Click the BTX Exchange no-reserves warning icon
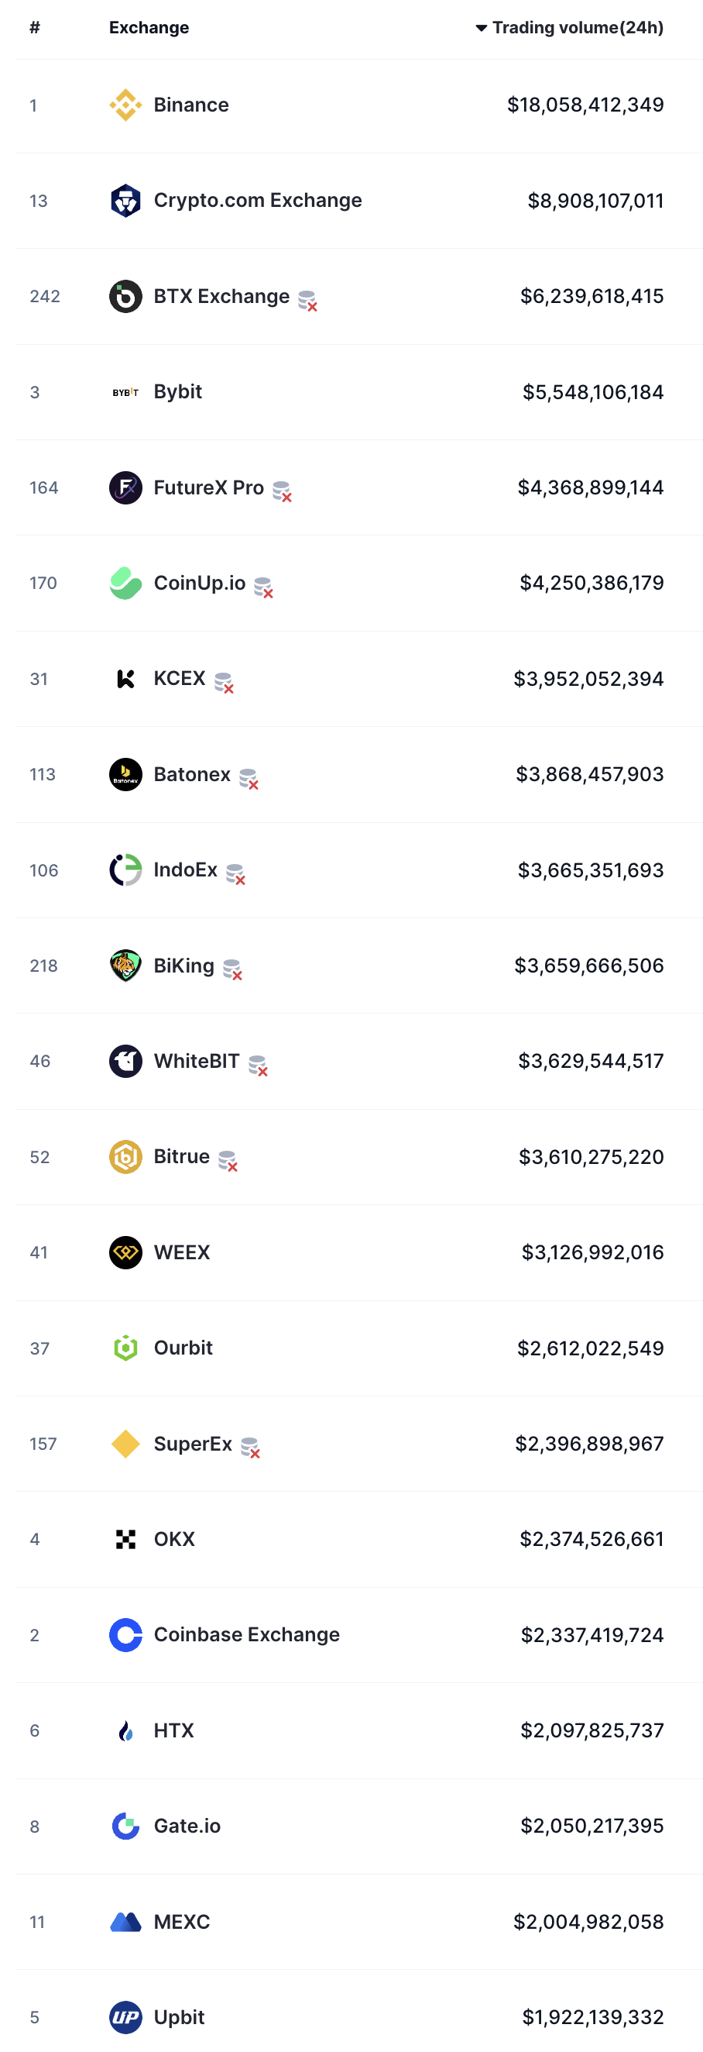This screenshot has width=703, height=2052. pyautogui.click(x=307, y=301)
